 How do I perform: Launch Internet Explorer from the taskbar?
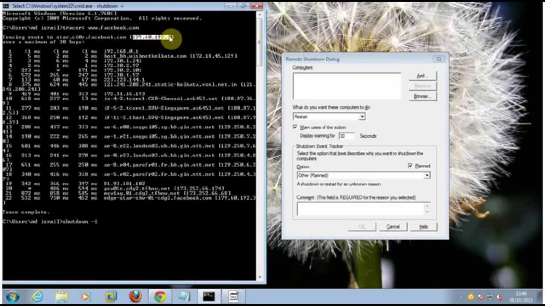37,296
